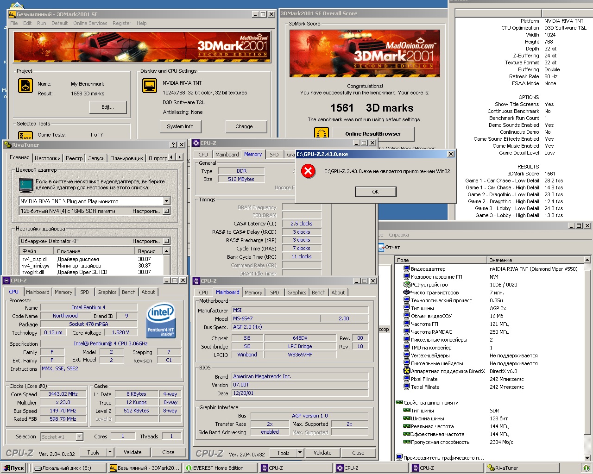Open Tools dropdown arrow in CPU-Z Mainboard window
The width and height of the screenshot is (593, 474).
pyautogui.click(x=300, y=453)
